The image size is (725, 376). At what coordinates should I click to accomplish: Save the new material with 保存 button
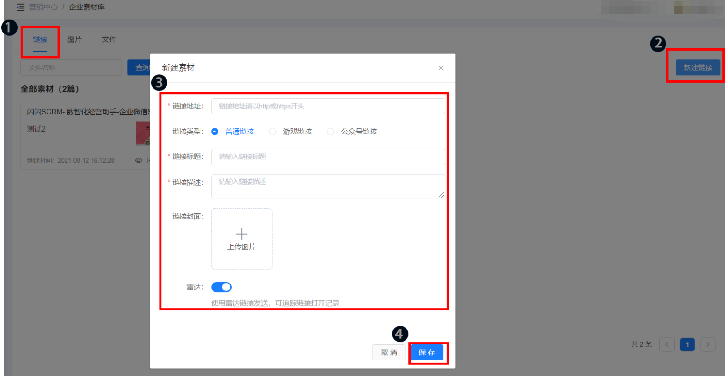(x=426, y=352)
